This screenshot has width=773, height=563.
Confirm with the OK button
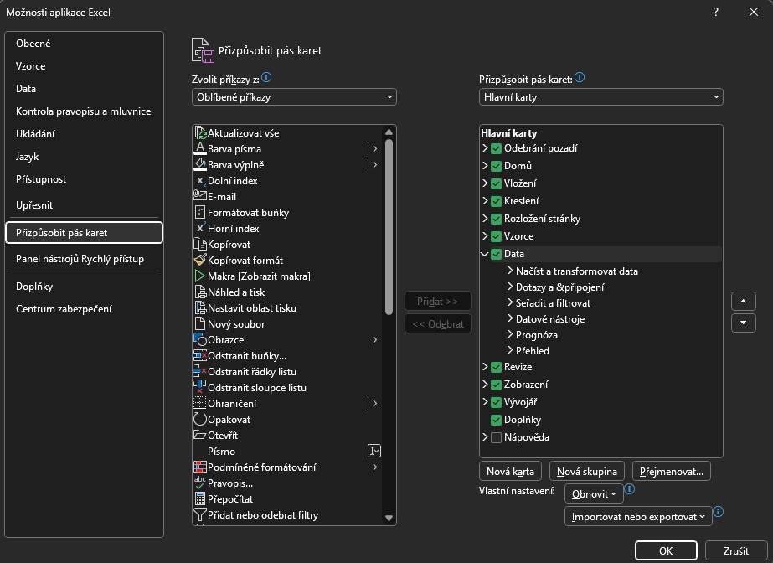666,550
